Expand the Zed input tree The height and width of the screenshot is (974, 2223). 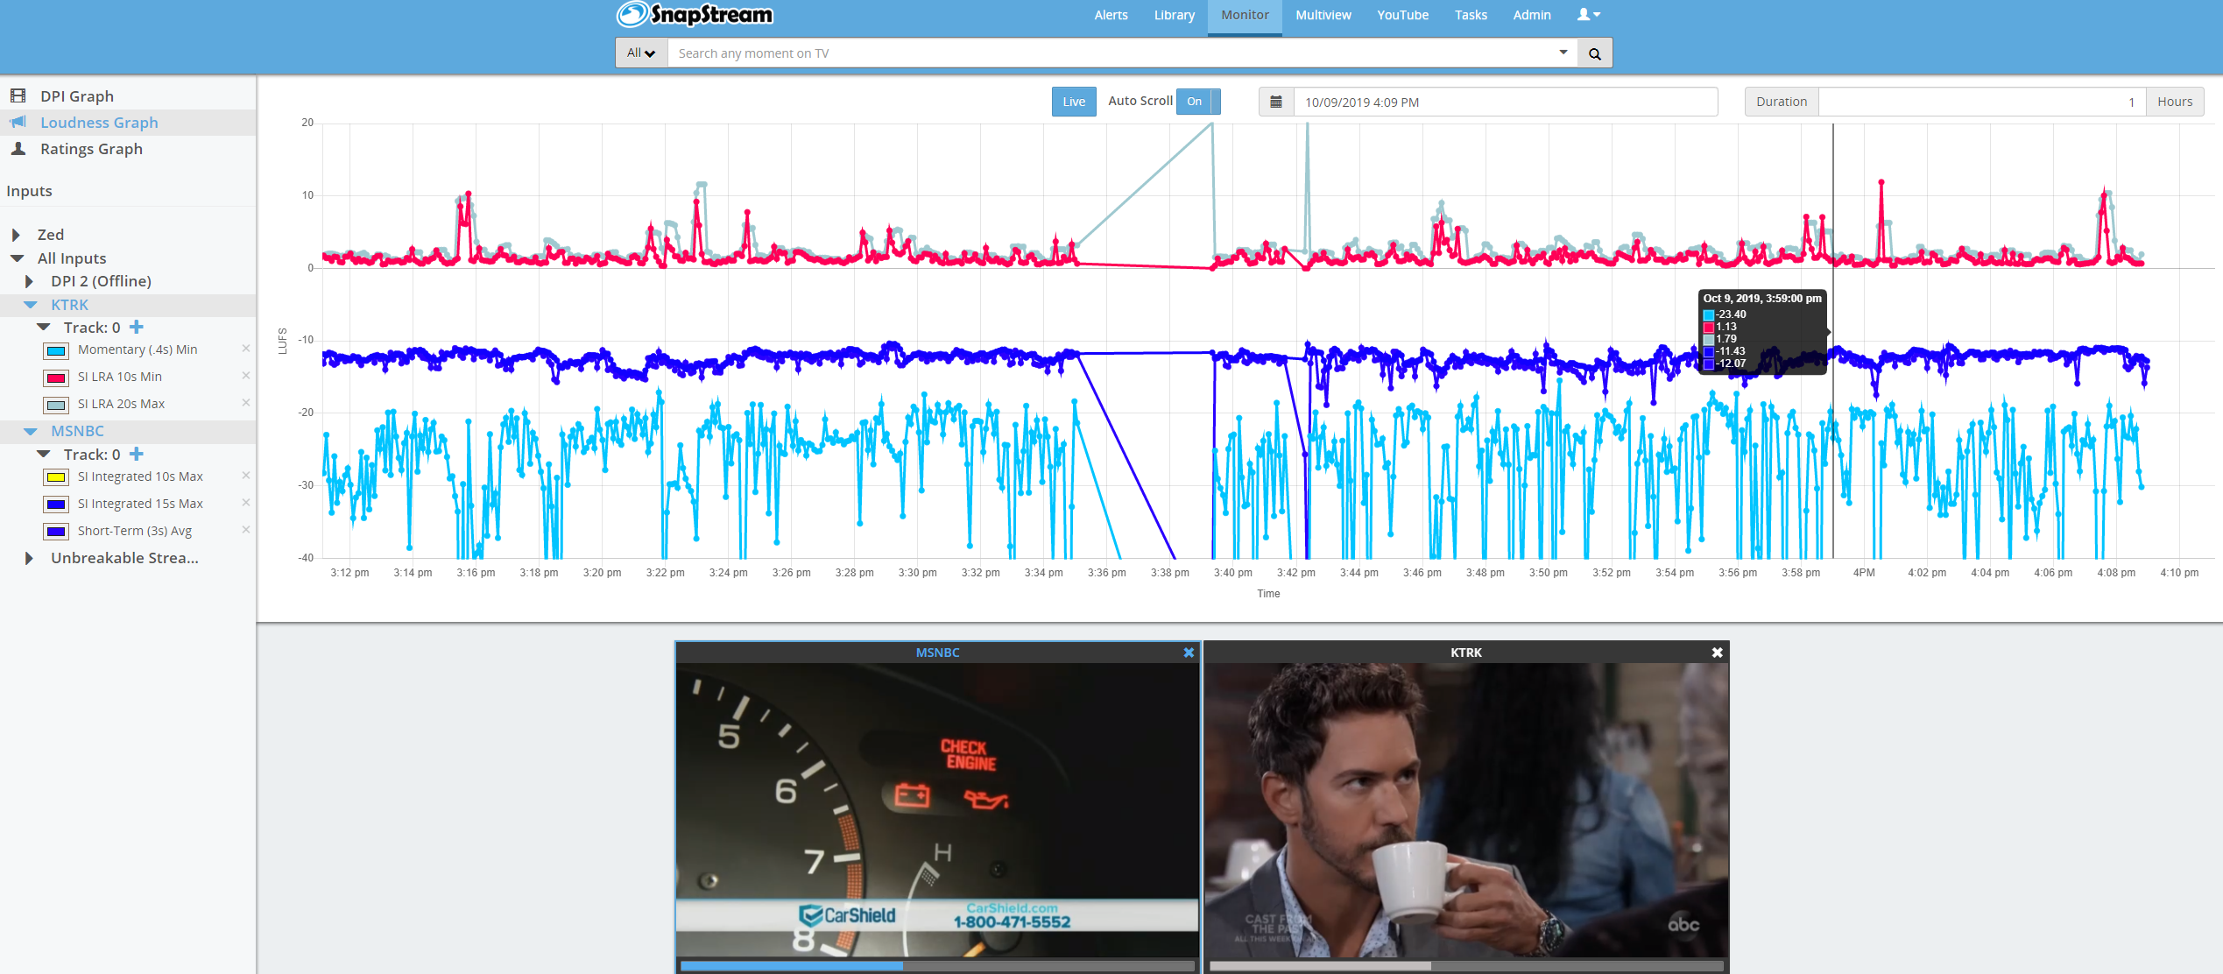point(17,235)
